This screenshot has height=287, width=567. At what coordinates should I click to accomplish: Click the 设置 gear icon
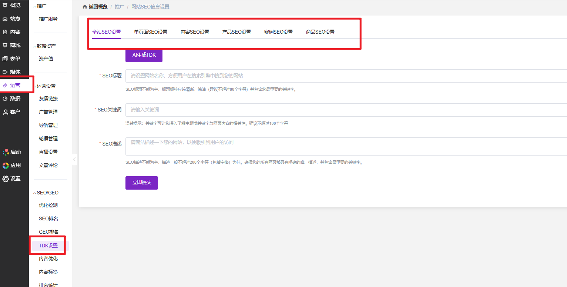6,178
